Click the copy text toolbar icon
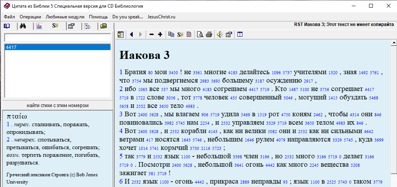The image size is (397, 187). click(171, 34)
